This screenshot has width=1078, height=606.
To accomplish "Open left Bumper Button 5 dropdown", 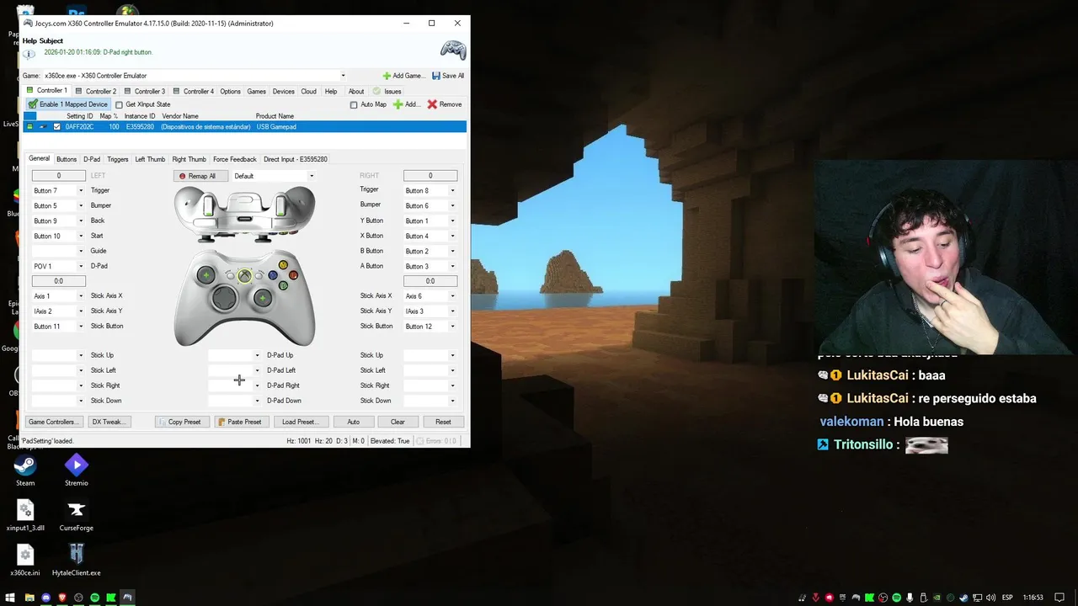I will pos(58,206).
